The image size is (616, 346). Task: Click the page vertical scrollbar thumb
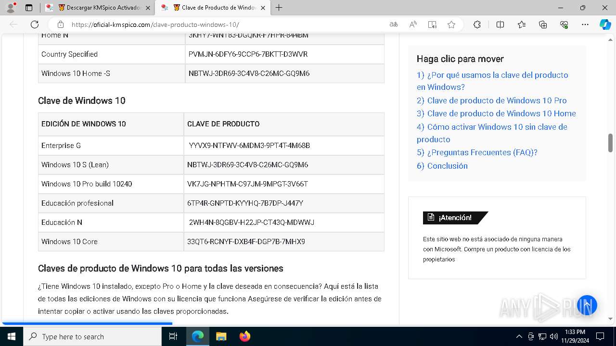point(610,143)
